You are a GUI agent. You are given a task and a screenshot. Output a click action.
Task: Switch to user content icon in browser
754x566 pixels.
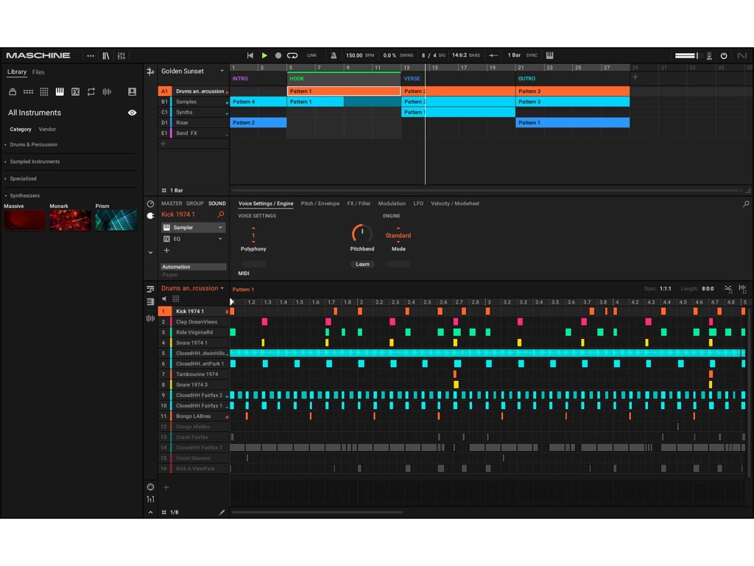click(132, 91)
